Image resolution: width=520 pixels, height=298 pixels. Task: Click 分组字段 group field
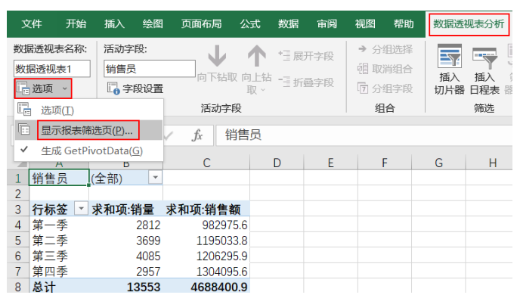click(385, 88)
